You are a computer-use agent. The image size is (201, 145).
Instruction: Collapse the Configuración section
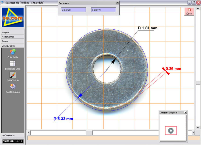[13, 46]
